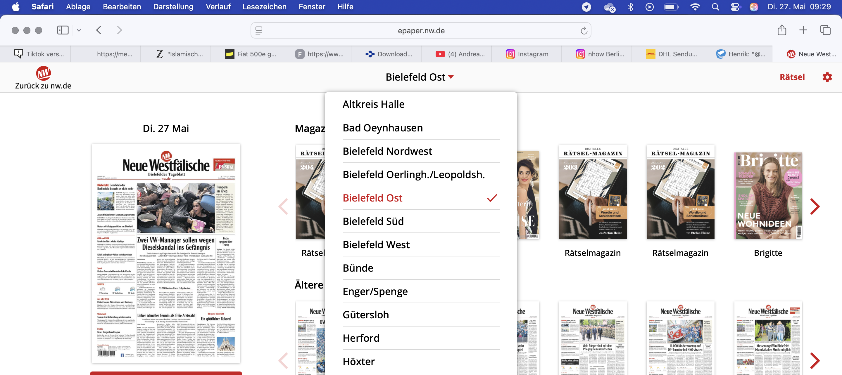842x375 pixels.
Task: Select Herford edition
Action: (421, 338)
